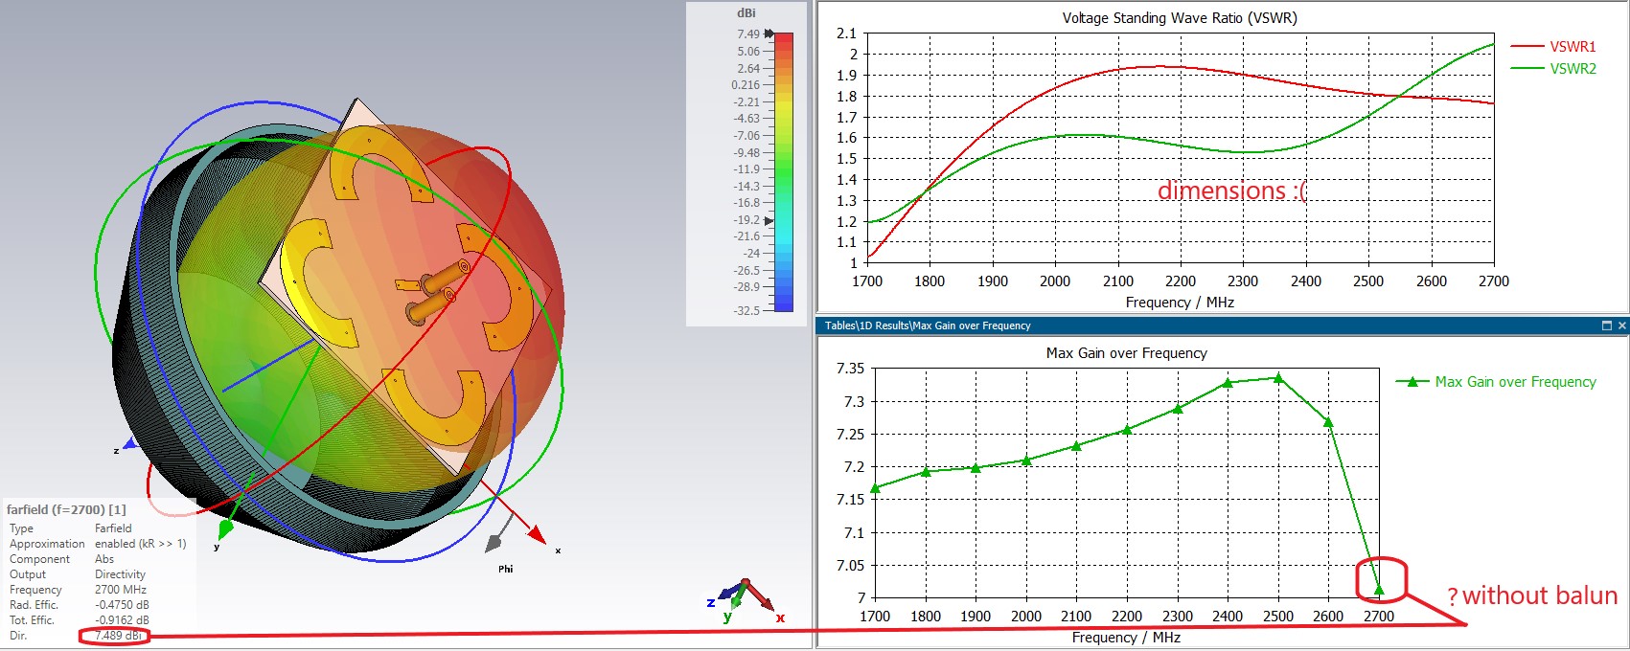Maximize the Max Gain over Frequency window

1607,325
